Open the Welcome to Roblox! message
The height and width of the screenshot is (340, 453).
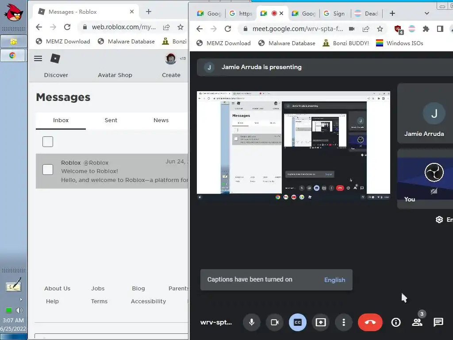coord(112,171)
